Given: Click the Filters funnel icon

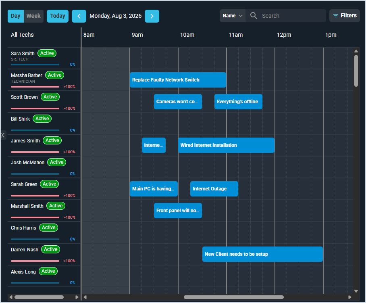Looking at the screenshot, I should click(335, 16).
